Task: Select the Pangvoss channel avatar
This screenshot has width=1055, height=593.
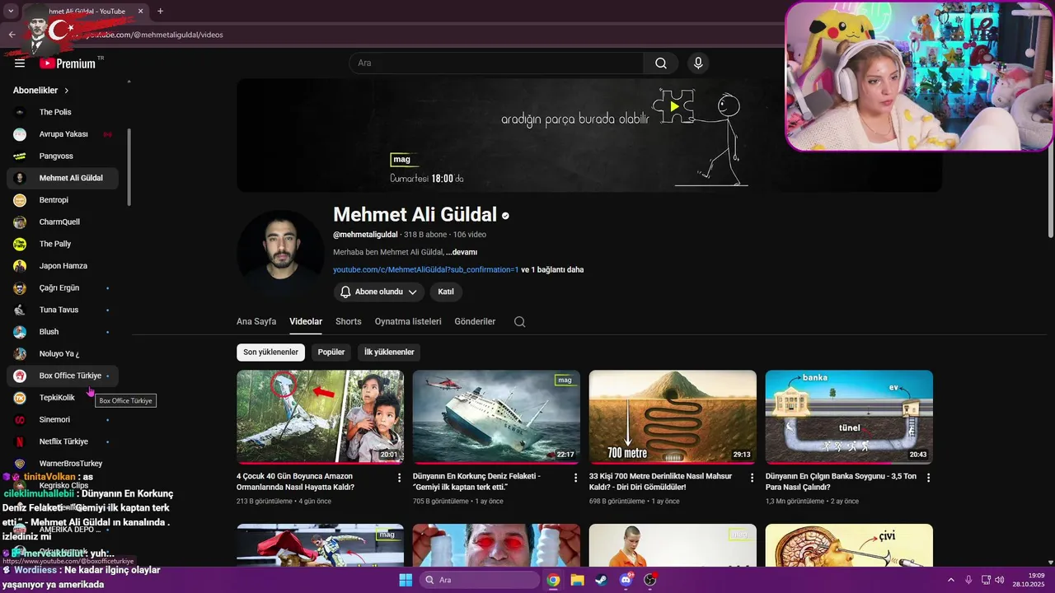Action: point(20,156)
